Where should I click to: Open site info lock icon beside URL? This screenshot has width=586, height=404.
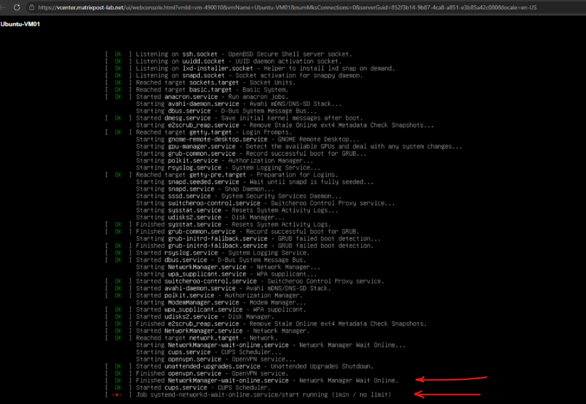coord(32,7)
